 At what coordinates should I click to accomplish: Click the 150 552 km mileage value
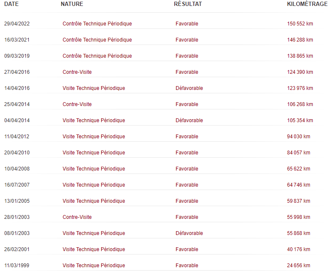[300, 24]
